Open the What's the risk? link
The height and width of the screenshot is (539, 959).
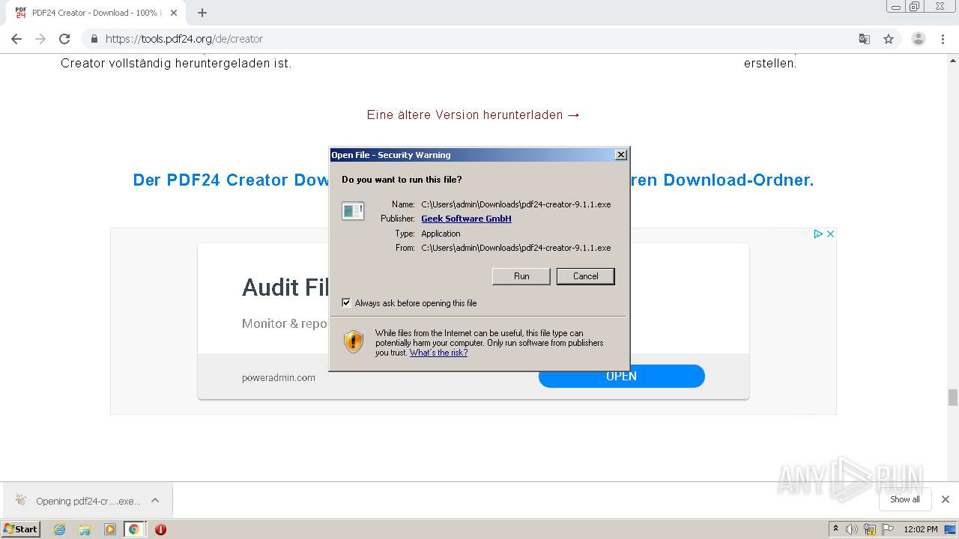click(438, 353)
